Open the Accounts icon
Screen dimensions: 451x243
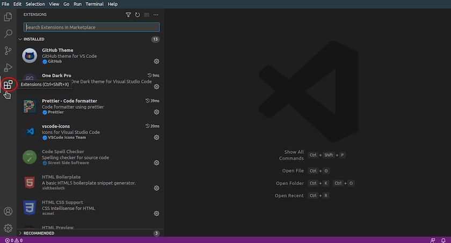point(8,212)
